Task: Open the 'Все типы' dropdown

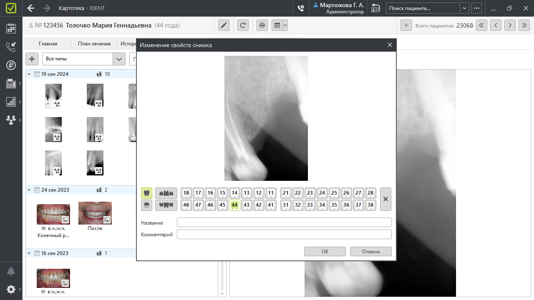Action: [x=119, y=59]
